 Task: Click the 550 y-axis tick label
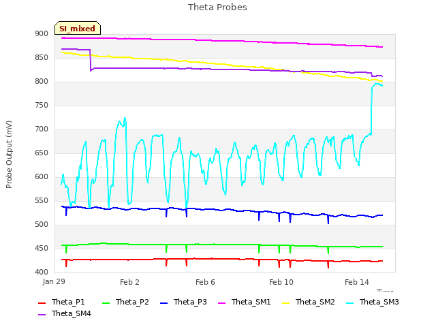(x=42, y=201)
